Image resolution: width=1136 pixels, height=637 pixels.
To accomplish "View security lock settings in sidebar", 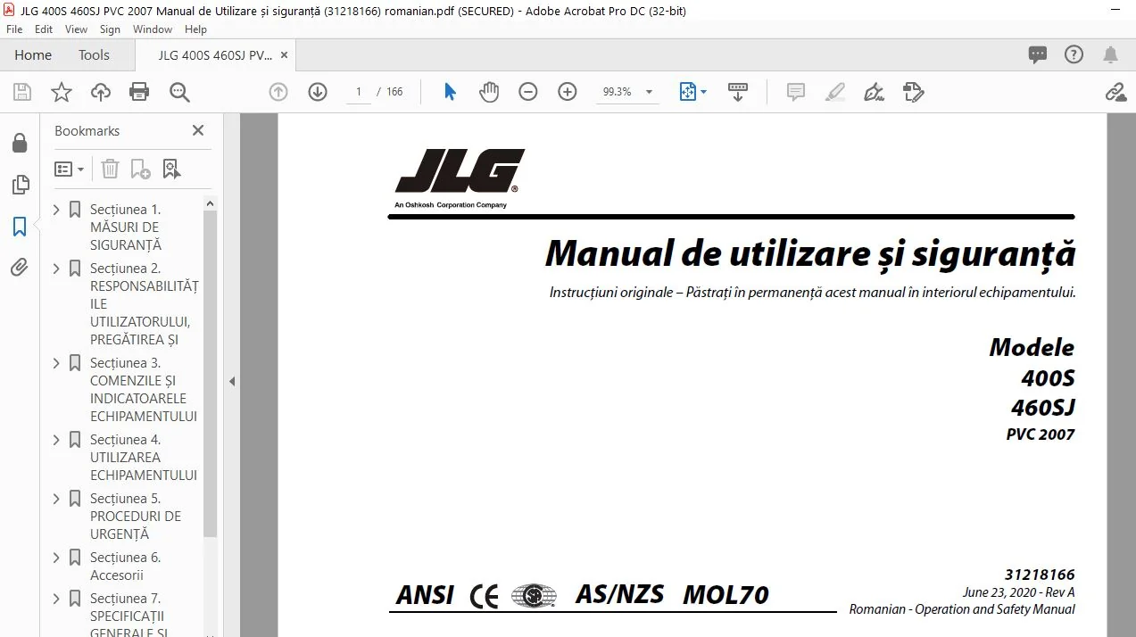I will point(19,143).
